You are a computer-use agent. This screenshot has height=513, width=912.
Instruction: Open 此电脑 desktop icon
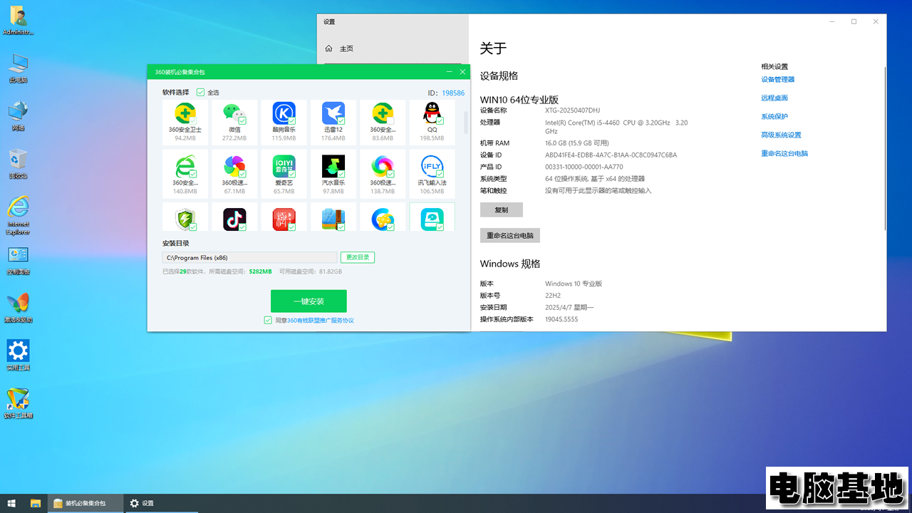click(x=18, y=68)
